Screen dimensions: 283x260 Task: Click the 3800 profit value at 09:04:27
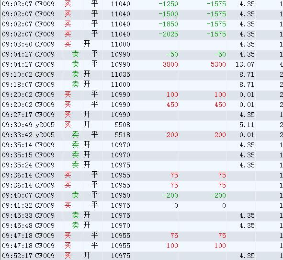point(170,64)
